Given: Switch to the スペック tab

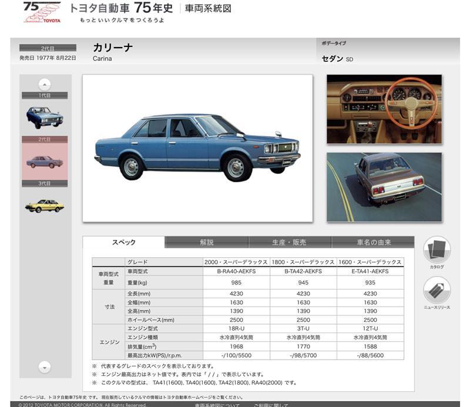Looking at the screenshot, I should pyautogui.click(x=124, y=242).
